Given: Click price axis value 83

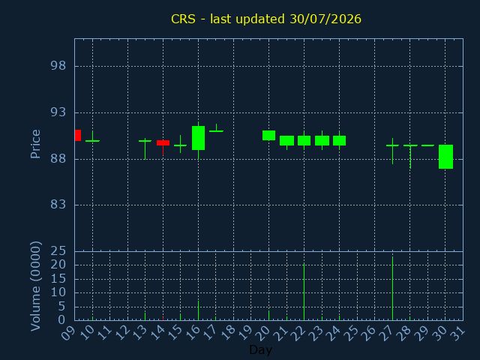Looking at the screenshot, I should pyautogui.click(x=58, y=204).
